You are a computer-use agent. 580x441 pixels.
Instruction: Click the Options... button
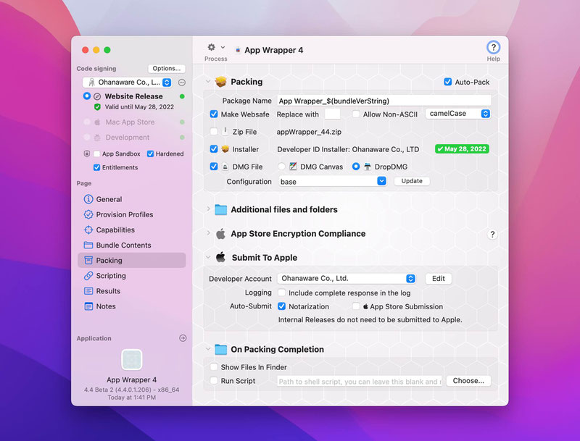[167, 69]
